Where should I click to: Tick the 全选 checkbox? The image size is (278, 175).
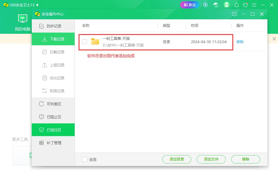pyautogui.click(x=85, y=159)
